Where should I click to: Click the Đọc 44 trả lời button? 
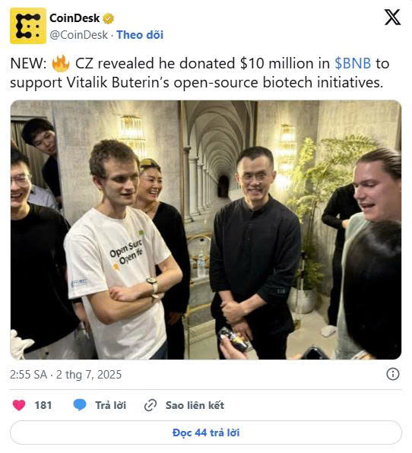click(x=206, y=432)
